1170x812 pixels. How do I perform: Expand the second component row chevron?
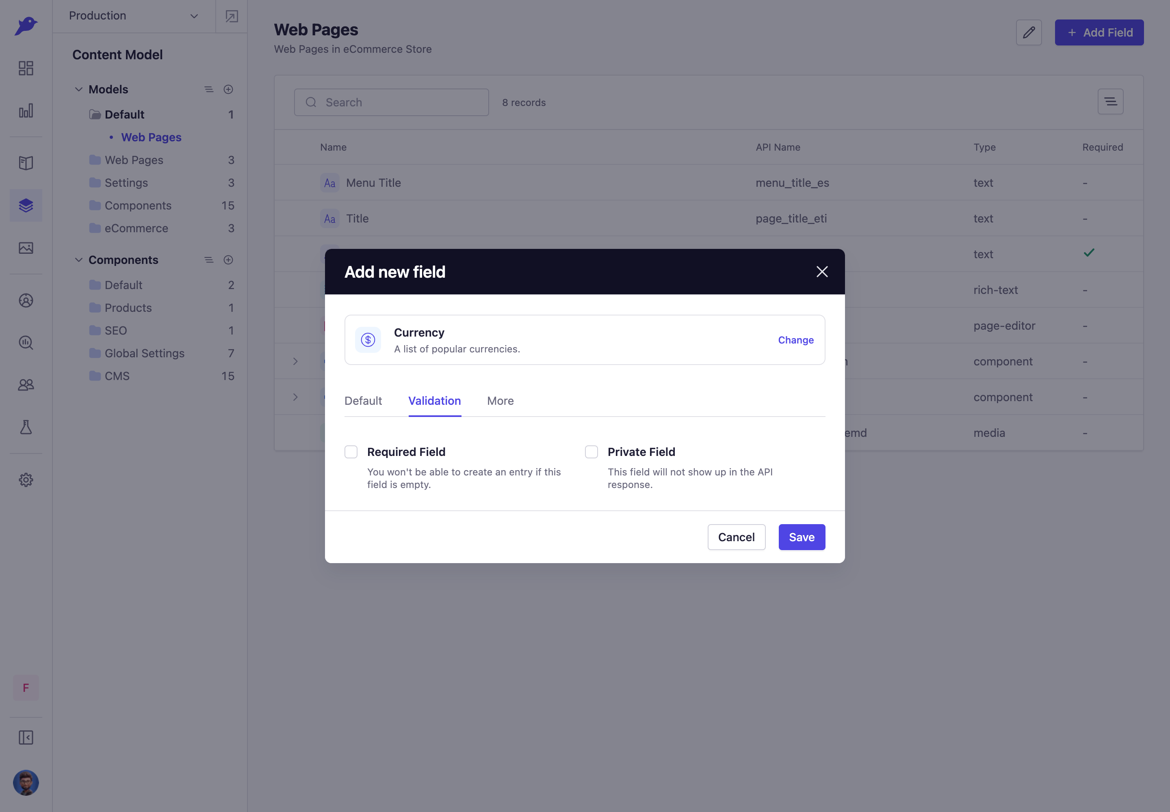tap(295, 397)
